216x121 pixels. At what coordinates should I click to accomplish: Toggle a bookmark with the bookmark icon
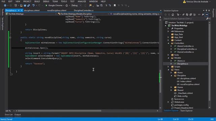coord(115,5)
